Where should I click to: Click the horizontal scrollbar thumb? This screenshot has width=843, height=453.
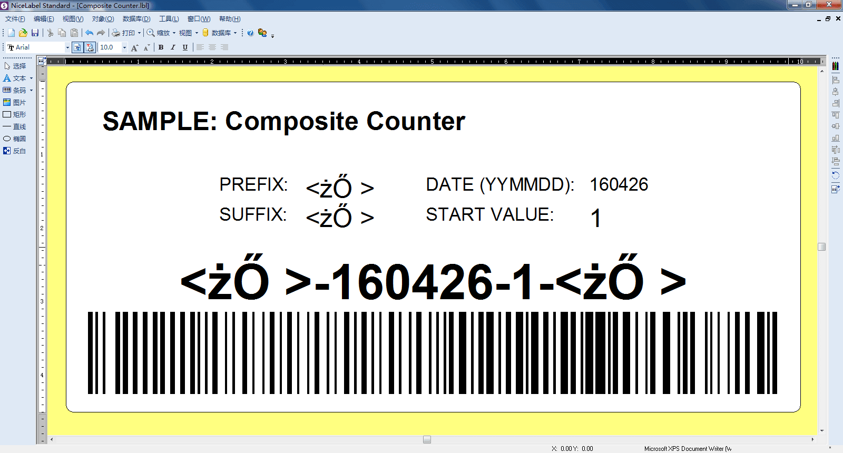point(427,439)
